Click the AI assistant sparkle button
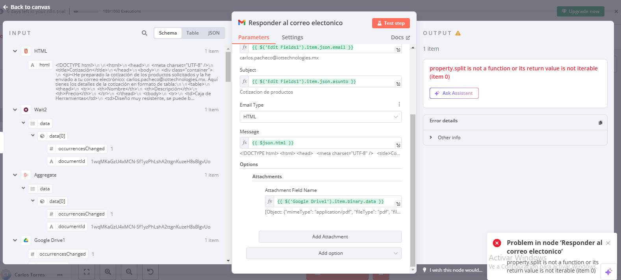 click(x=608, y=271)
